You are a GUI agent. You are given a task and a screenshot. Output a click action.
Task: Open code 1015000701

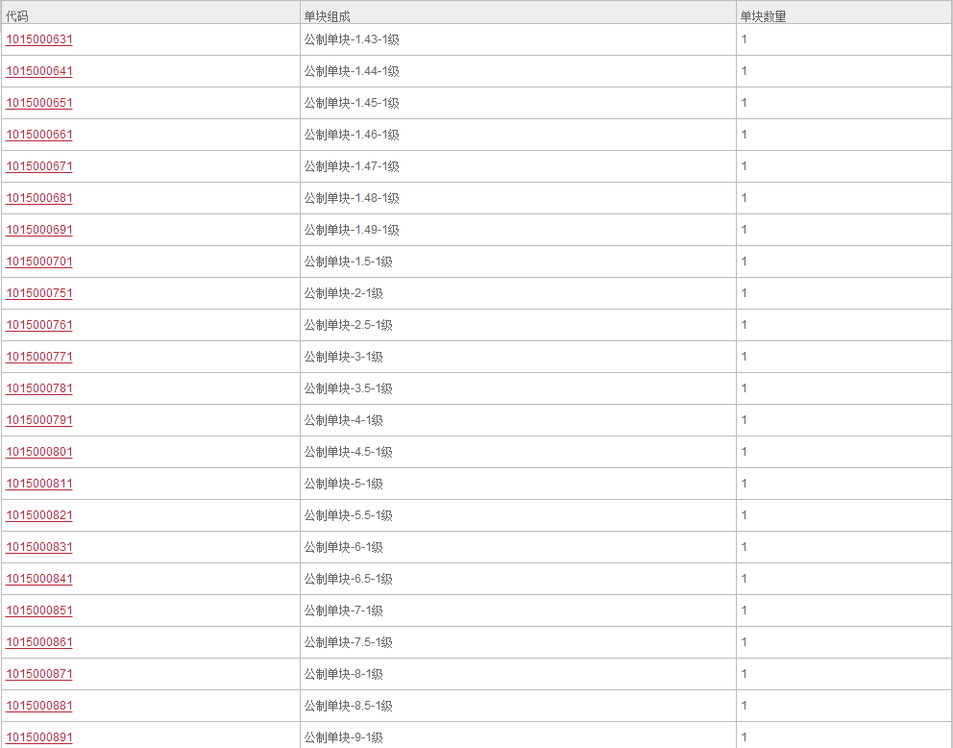[x=39, y=262]
